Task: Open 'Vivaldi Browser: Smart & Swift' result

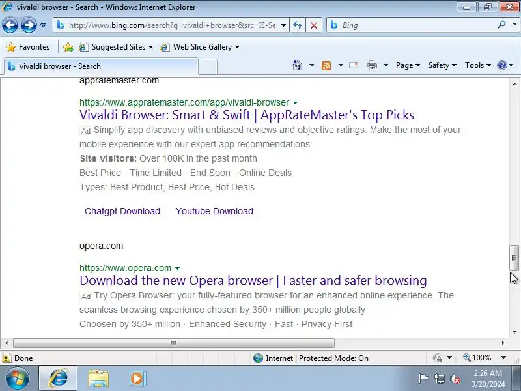Action: click(247, 115)
